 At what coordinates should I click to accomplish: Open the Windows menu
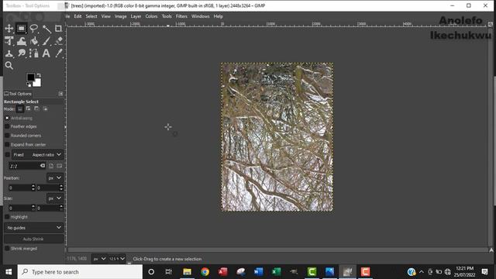pos(200,16)
